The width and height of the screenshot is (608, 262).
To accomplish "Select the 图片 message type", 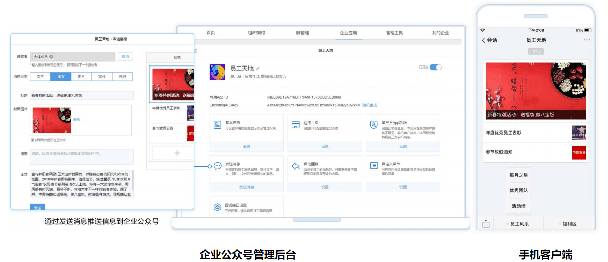I will pos(81,77).
